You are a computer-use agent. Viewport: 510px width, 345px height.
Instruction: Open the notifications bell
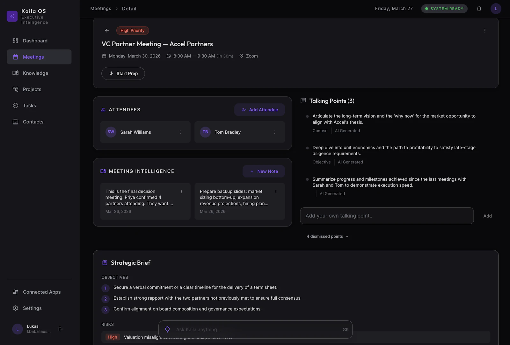(479, 9)
